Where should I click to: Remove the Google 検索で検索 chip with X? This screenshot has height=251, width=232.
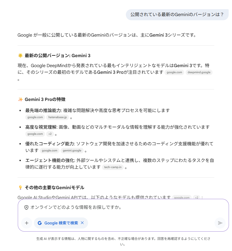(x=82, y=223)
